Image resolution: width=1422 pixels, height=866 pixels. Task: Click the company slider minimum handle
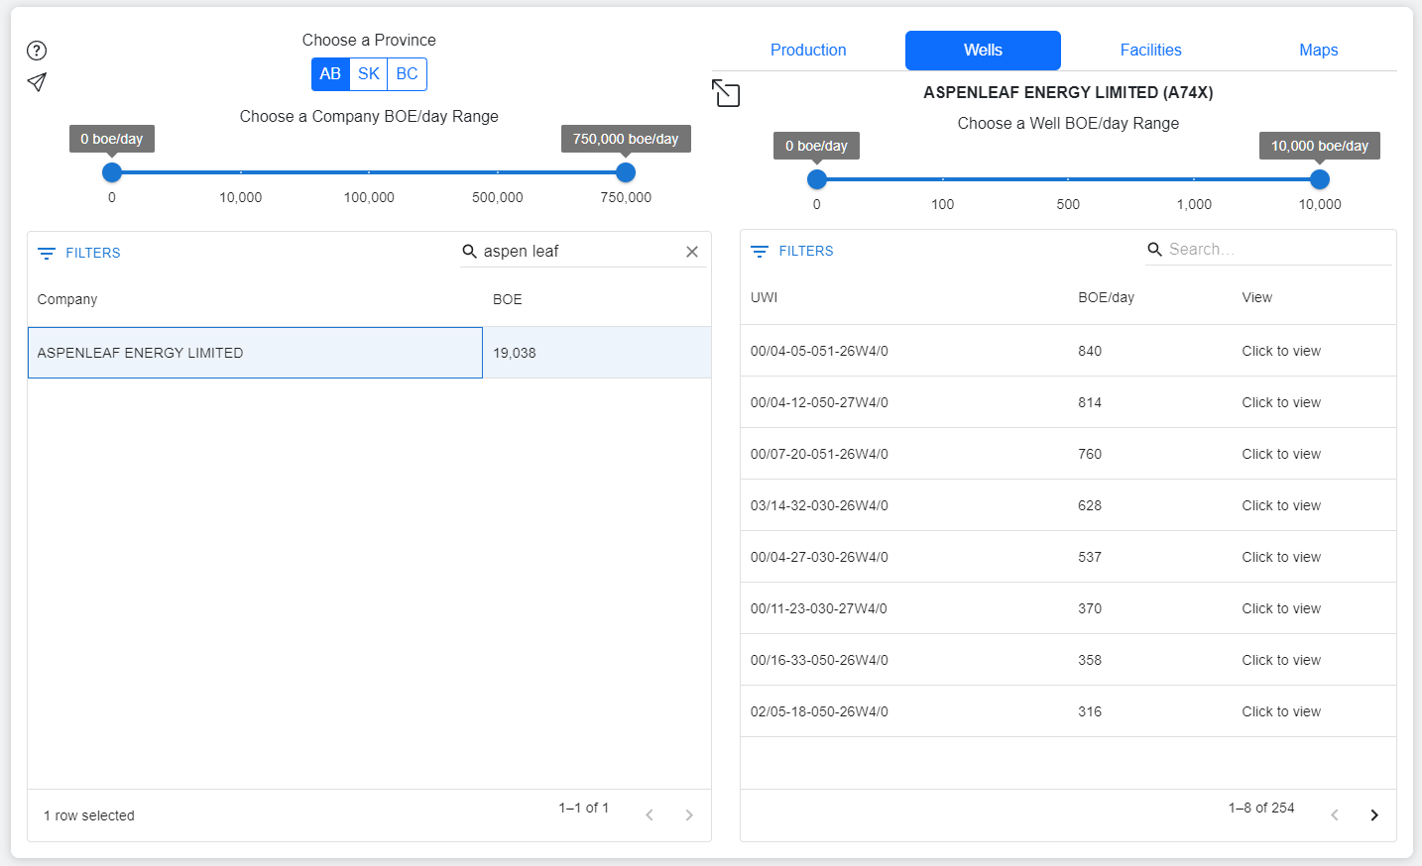(x=112, y=172)
